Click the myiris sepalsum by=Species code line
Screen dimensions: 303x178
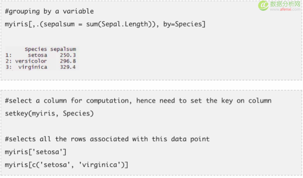click(x=105, y=24)
